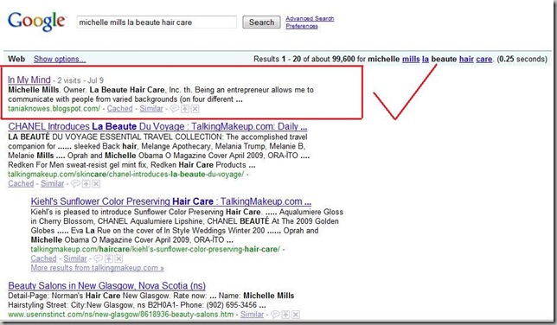Focus the Google search query box

(157, 22)
